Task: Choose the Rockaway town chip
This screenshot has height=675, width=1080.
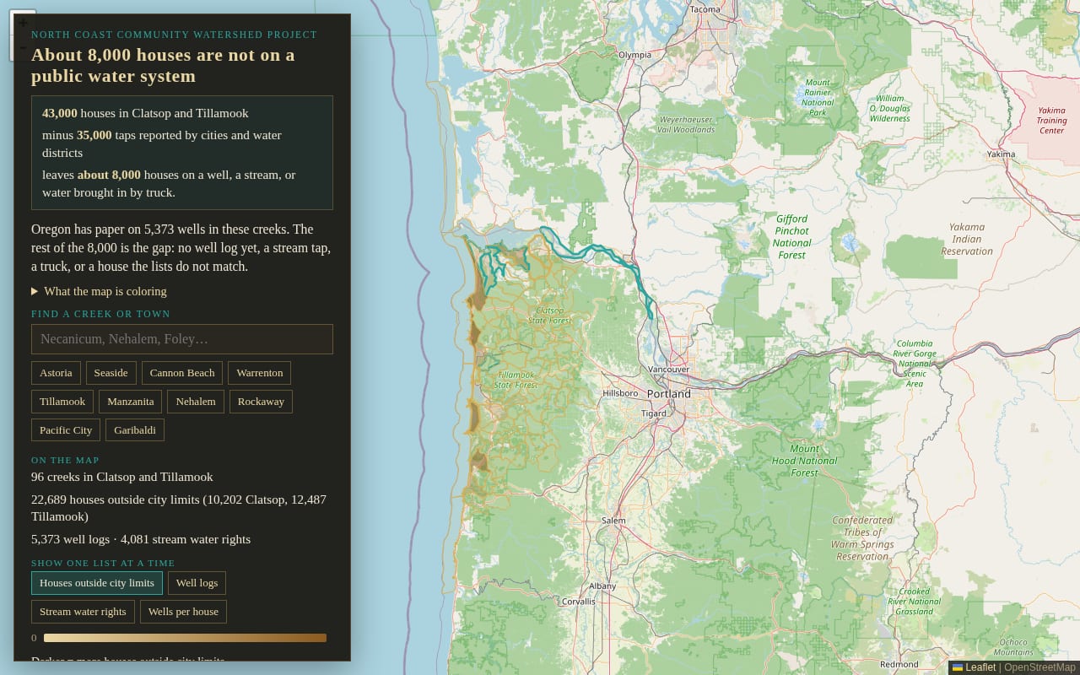Action: 261,402
